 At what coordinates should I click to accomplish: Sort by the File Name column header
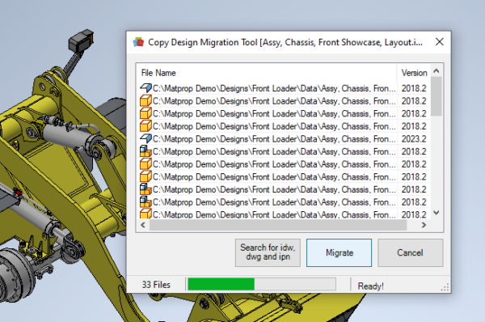(x=267, y=73)
